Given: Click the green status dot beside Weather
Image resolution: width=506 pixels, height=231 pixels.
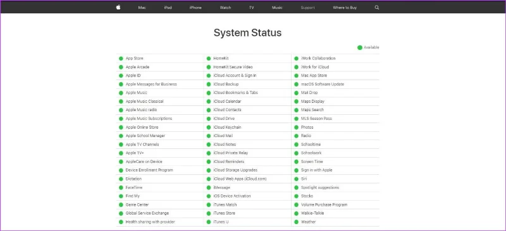Looking at the screenshot, I should click(x=296, y=222).
